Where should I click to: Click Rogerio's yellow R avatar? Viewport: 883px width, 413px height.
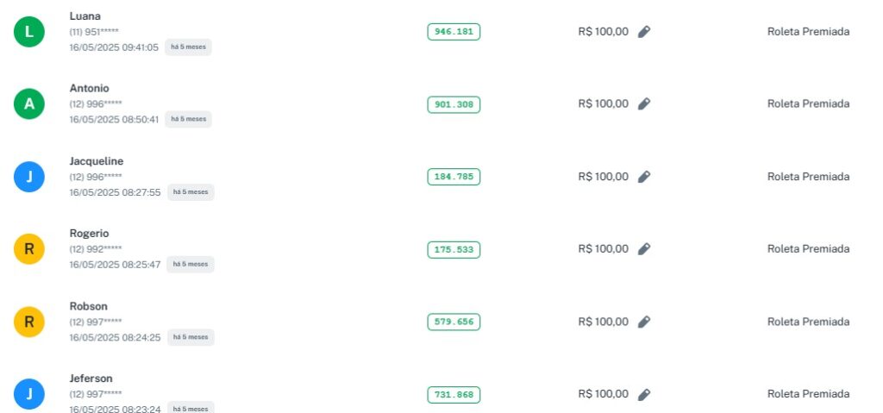(29, 250)
